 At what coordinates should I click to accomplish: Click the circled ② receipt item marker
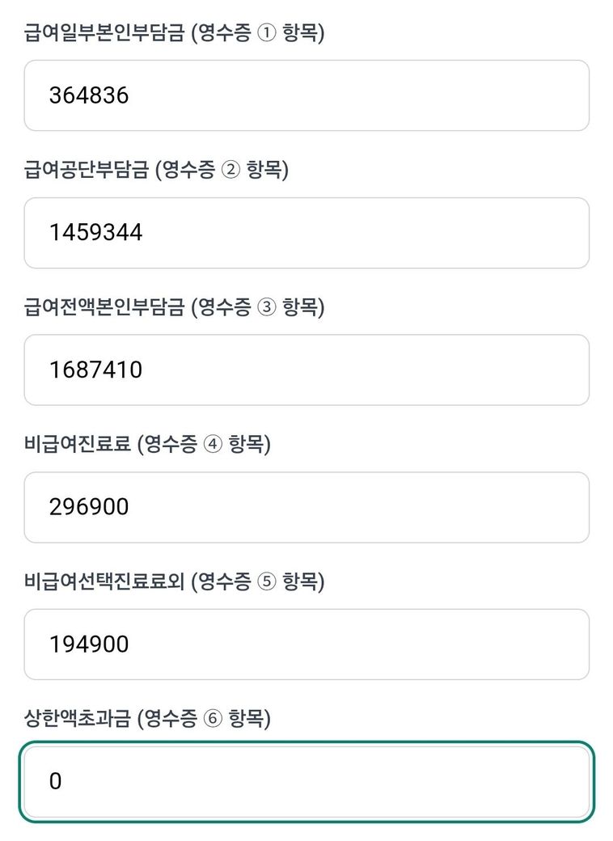(230, 171)
